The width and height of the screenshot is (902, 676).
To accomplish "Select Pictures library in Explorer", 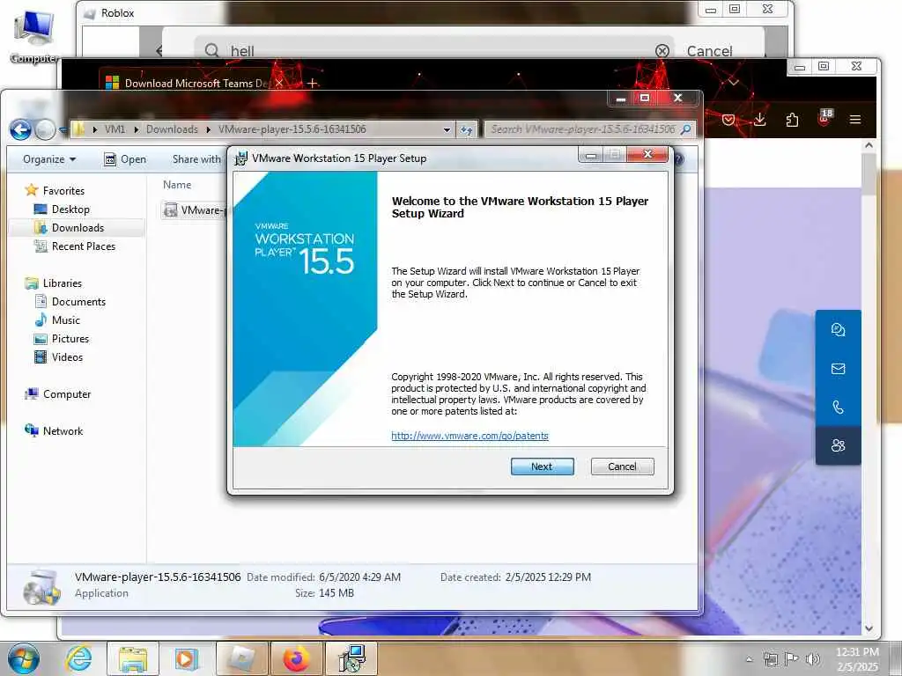I will [x=70, y=339].
